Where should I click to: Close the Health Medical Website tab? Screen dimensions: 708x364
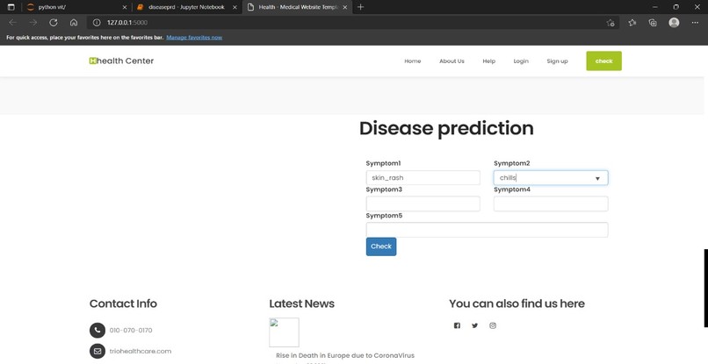pos(345,7)
